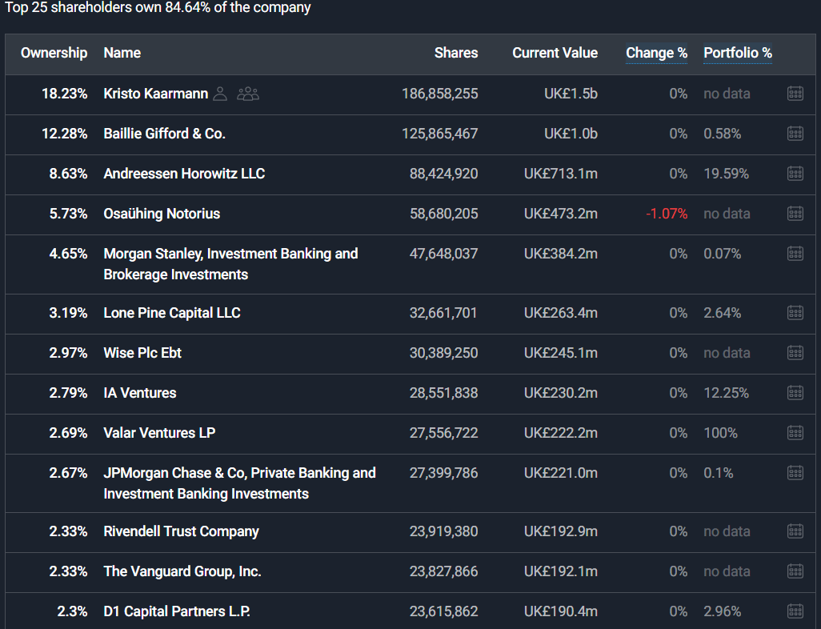Click the Change % column header
This screenshot has height=629, width=821.
tap(657, 53)
